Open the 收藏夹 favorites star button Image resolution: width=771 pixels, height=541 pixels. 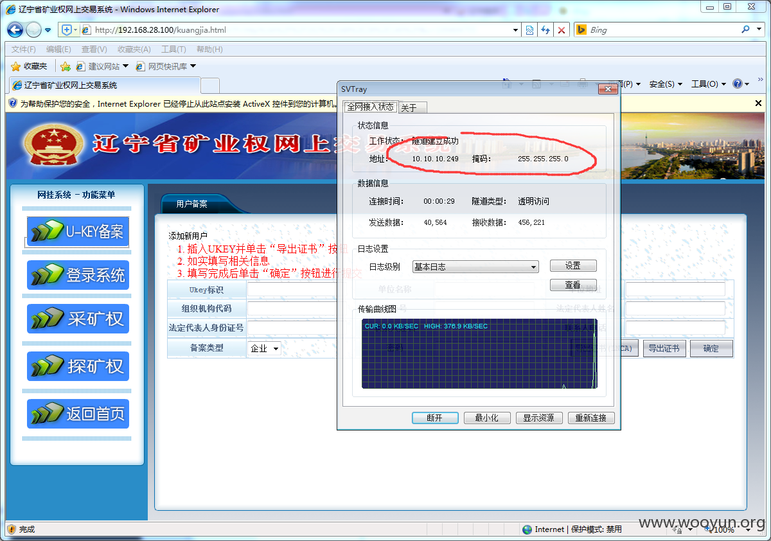click(x=30, y=66)
